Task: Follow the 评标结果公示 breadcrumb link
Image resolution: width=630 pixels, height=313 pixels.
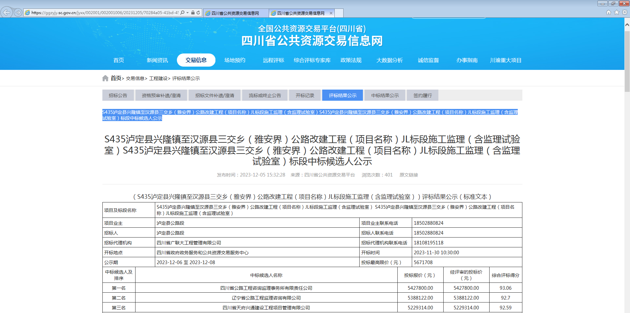Action: (186, 78)
